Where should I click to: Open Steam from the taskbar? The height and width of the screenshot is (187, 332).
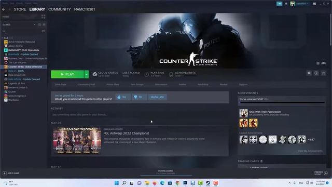click(x=208, y=183)
